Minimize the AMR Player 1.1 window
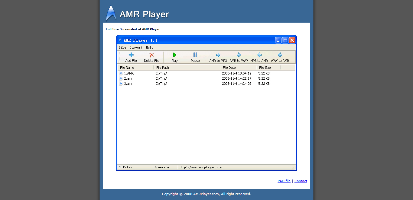 278,40
